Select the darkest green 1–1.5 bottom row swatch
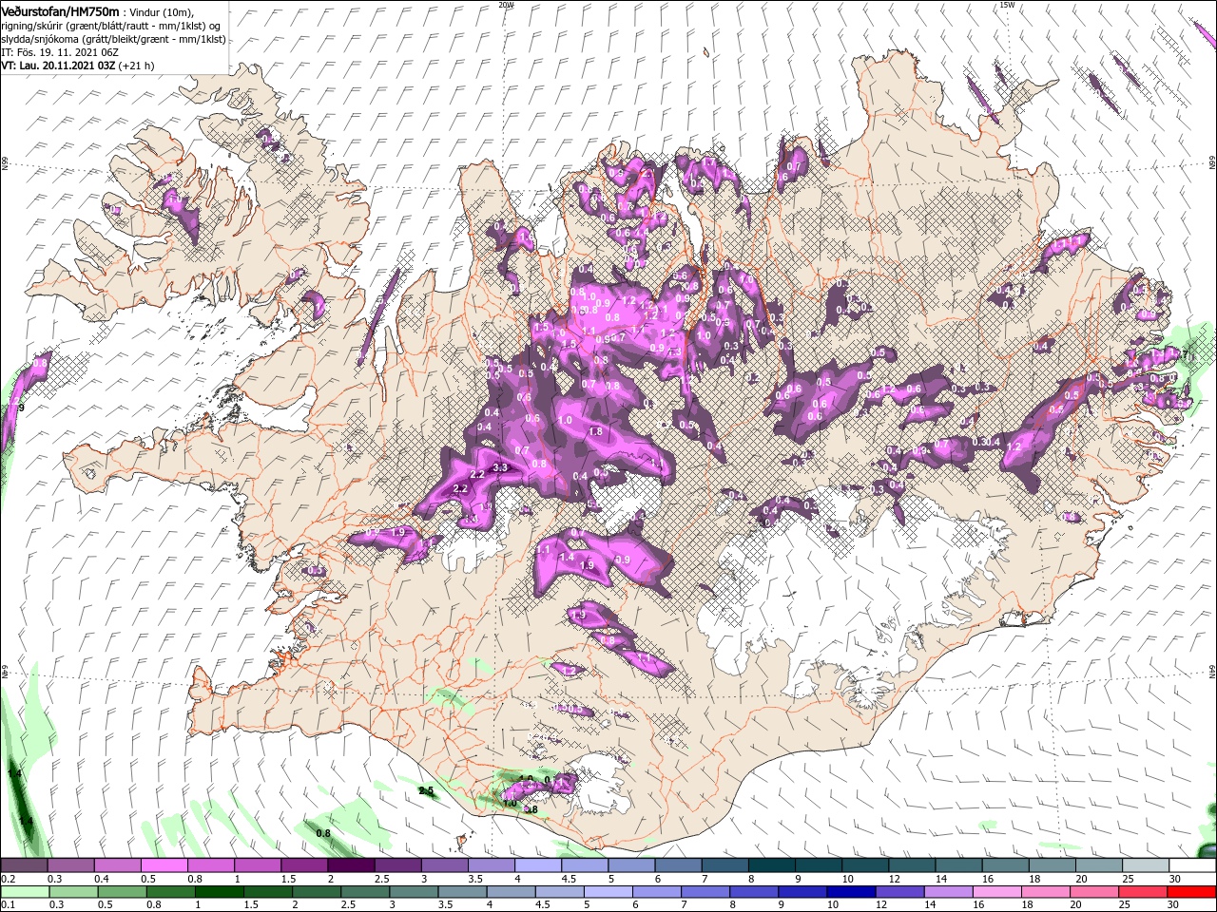The width and height of the screenshot is (1217, 912). (221, 892)
